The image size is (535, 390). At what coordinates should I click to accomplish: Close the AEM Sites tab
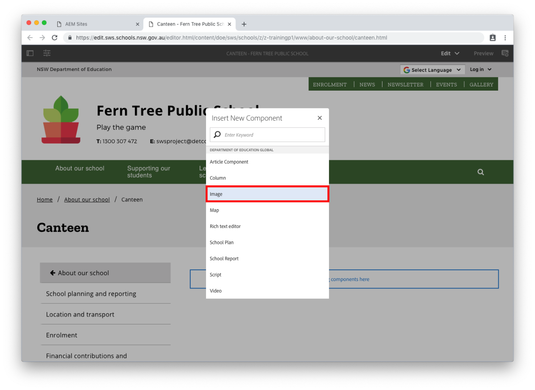[x=138, y=24]
